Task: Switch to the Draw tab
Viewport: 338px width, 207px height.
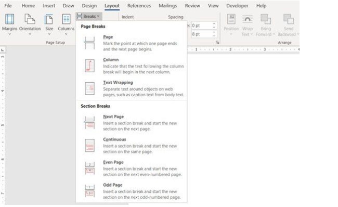Action: click(x=69, y=6)
